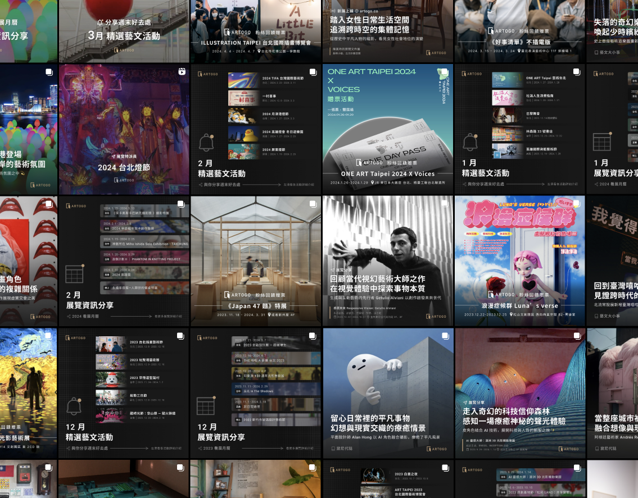Open 浪漫症候群 Luna's verse post

pyautogui.click(x=519, y=261)
